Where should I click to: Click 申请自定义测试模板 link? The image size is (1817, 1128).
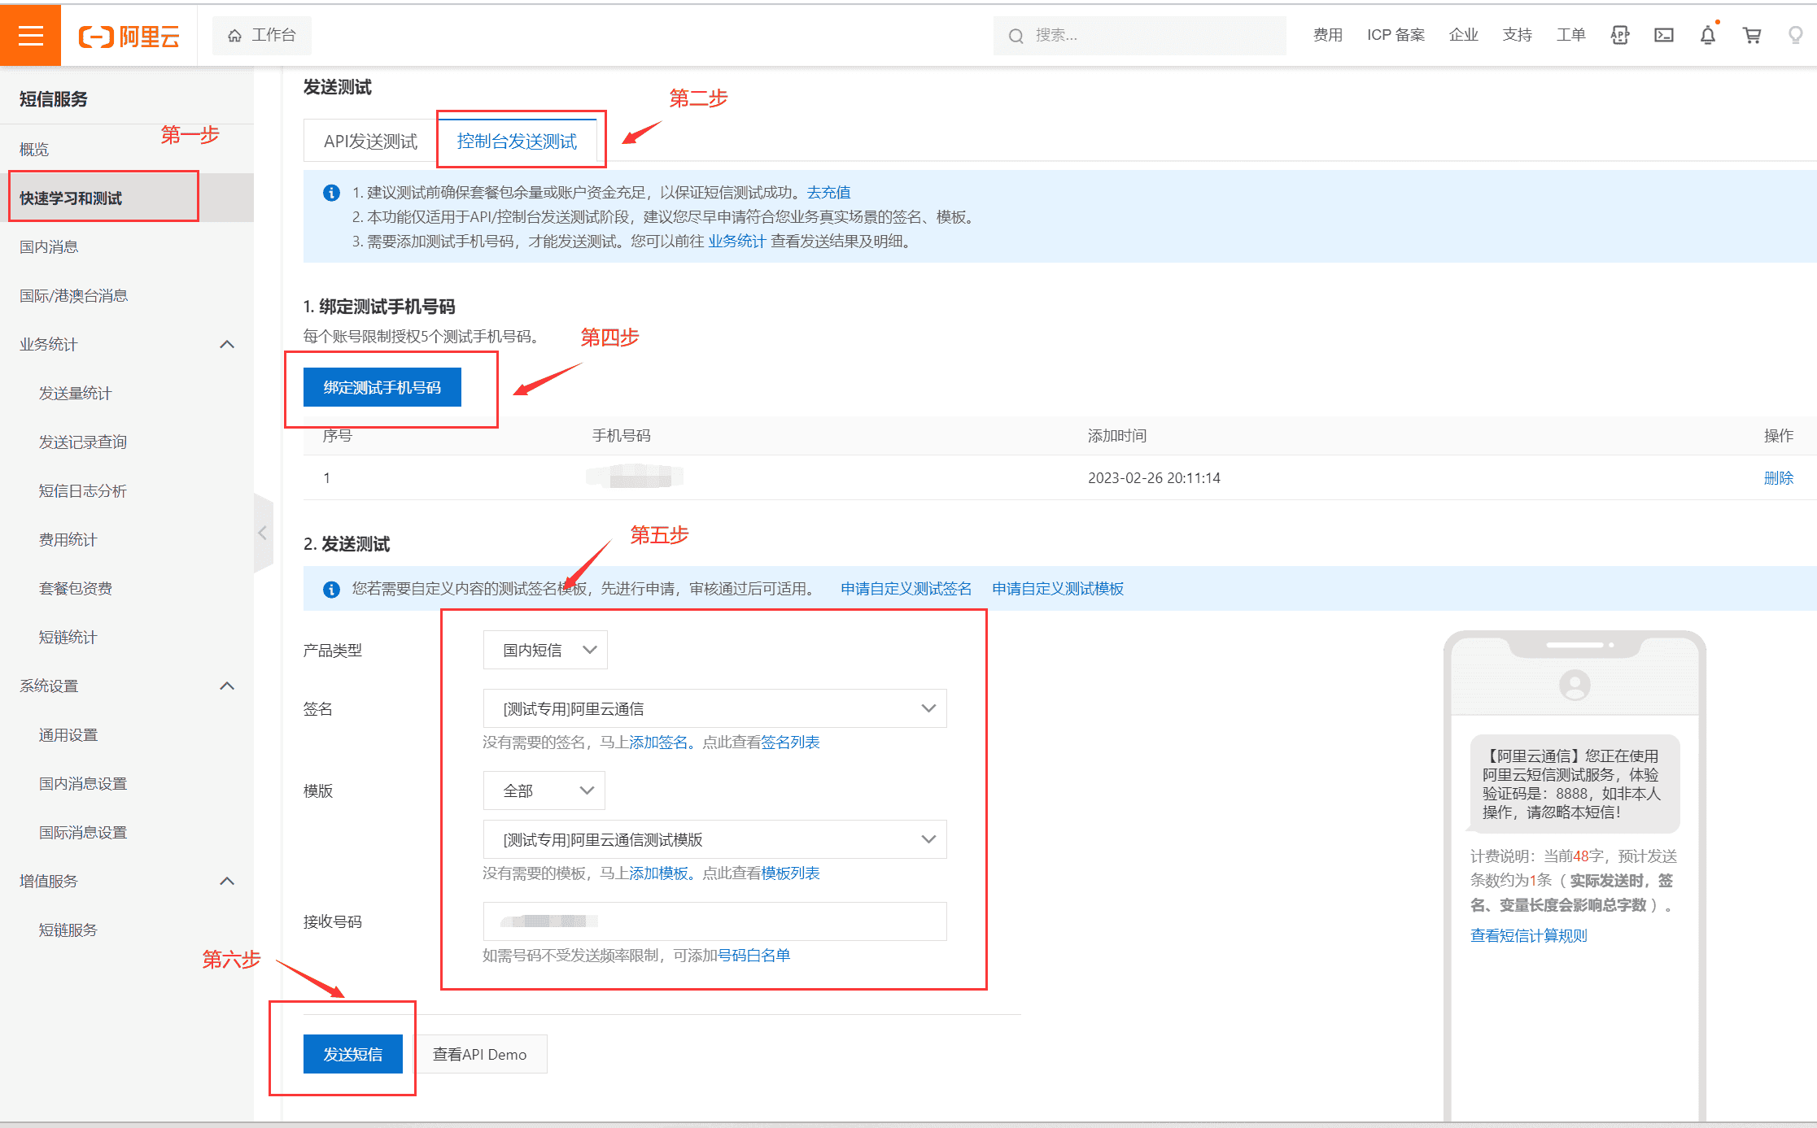coord(1058,589)
